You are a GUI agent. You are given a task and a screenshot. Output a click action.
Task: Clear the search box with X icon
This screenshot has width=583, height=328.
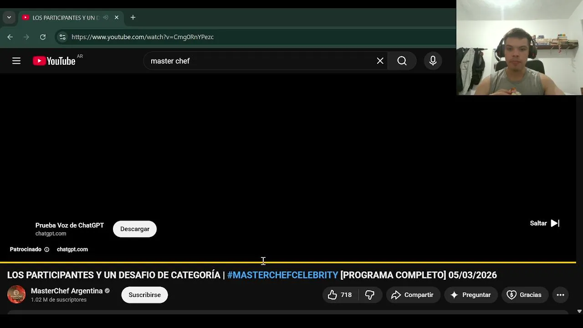pos(380,61)
